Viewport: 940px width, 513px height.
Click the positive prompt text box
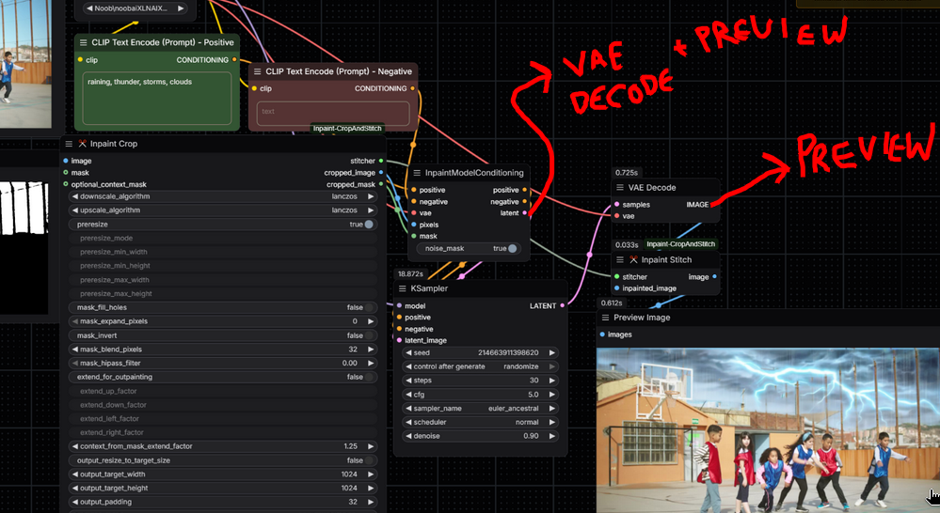[156, 98]
